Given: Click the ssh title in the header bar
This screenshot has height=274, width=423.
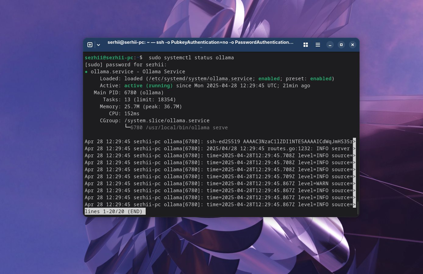Looking at the screenshot, I should (x=201, y=42).
